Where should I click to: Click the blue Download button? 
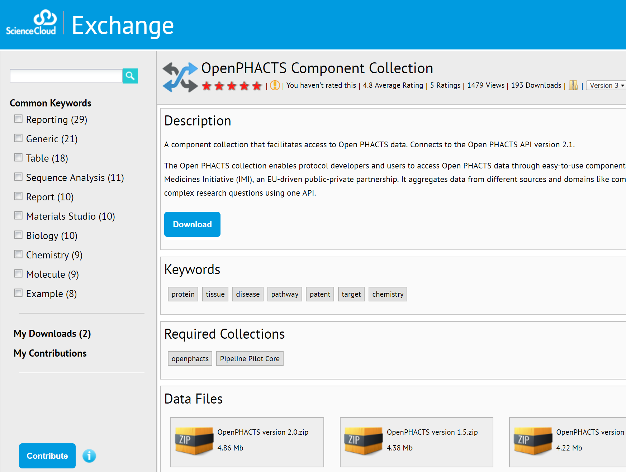[192, 224]
